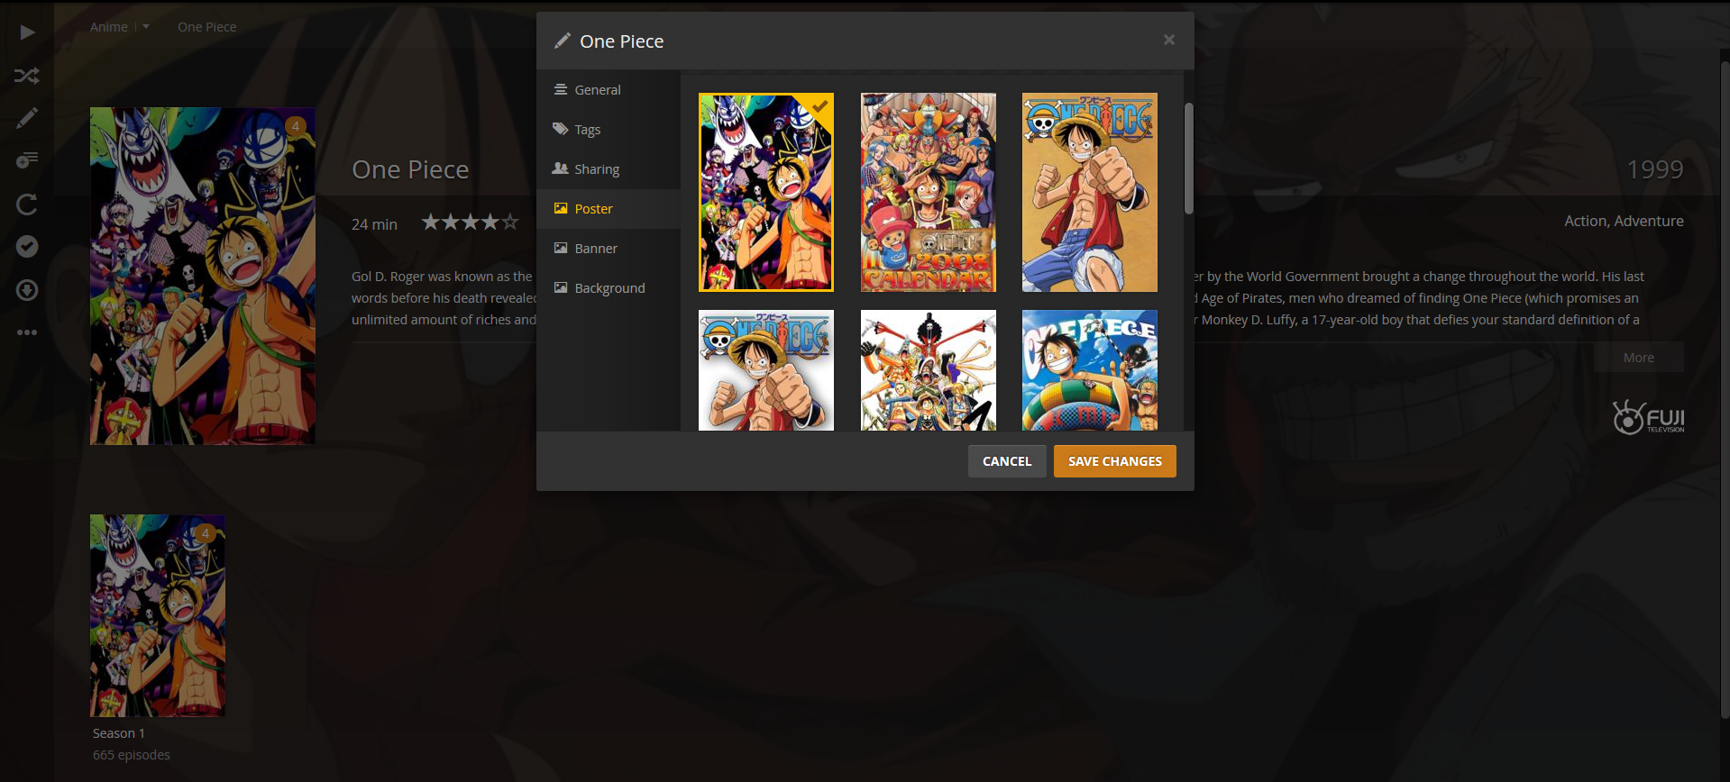
Task: Click the '24 min' duration text
Action: point(374,224)
